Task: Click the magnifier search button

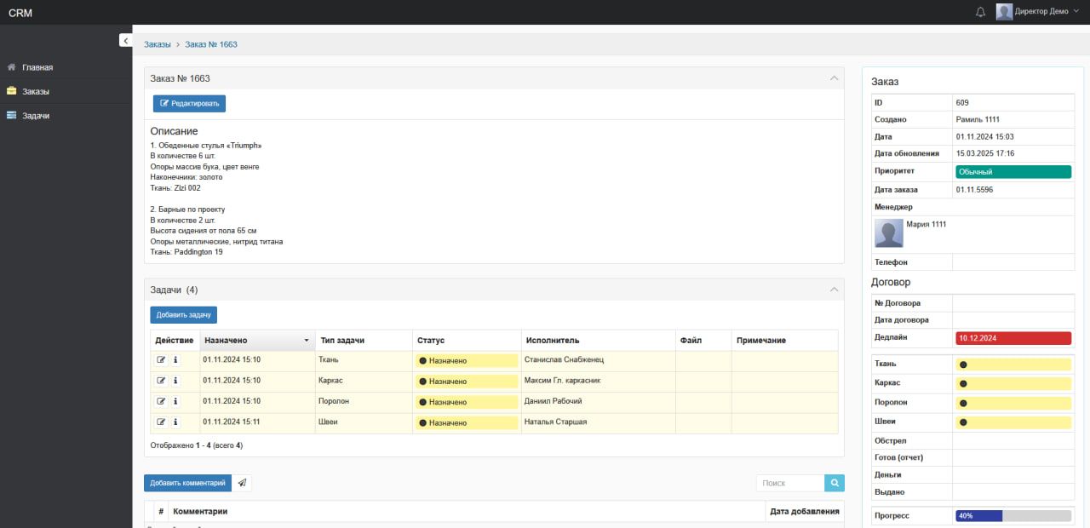Action: [835, 483]
